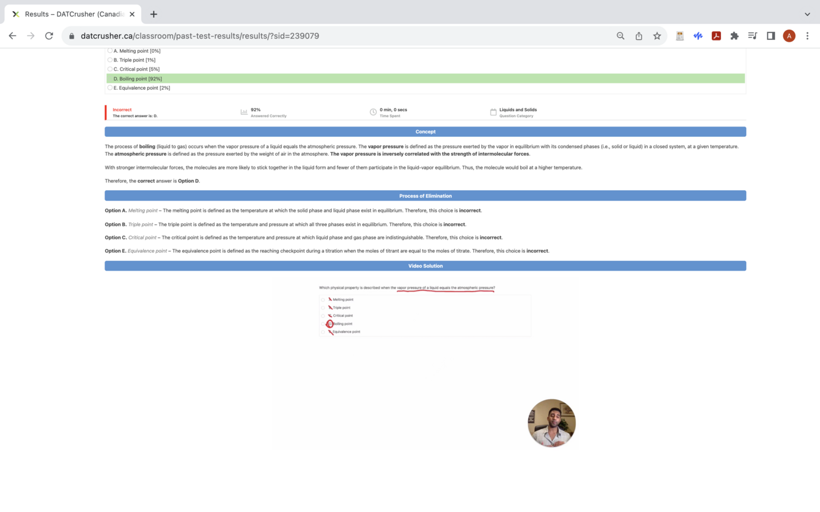
Task: Open the Adobe Acrobat extension
Action: [716, 36]
